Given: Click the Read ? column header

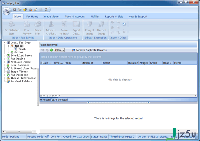Looking at the screenshot, I should click(x=168, y=63).
